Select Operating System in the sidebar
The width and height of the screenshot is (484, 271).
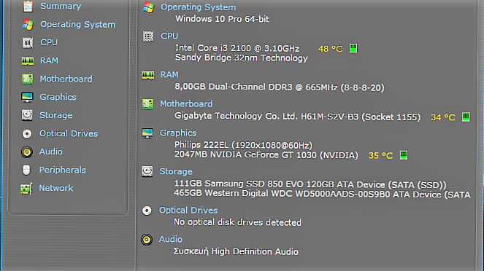coord(77,24)
